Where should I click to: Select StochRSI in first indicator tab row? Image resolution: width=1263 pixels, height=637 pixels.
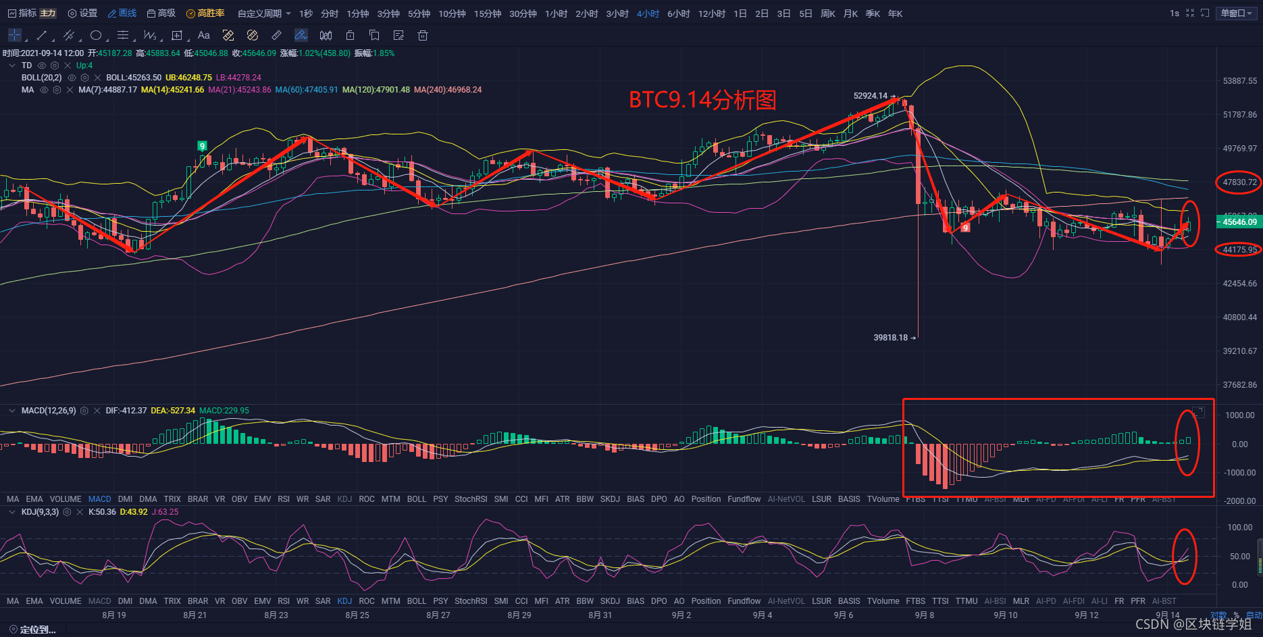(x=471, y=499)
